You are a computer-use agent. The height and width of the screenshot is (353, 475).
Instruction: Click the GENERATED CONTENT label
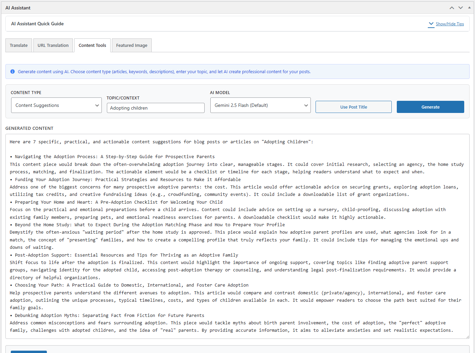(x=29, y=128)
